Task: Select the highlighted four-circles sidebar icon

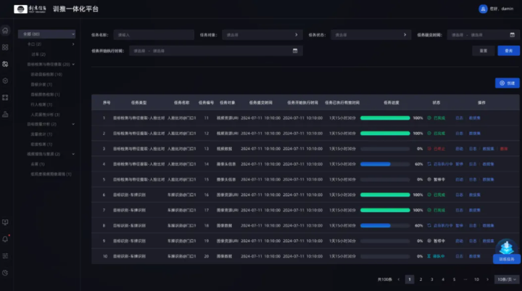Action: (5, 64)
